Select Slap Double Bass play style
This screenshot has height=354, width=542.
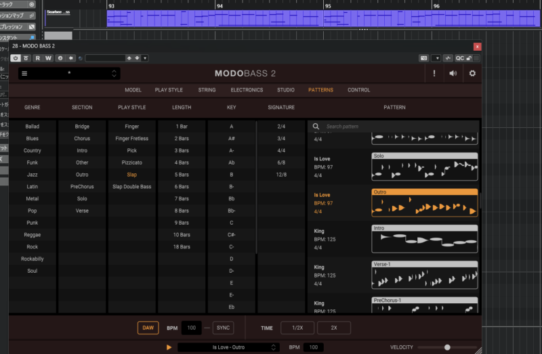pos(131,187)
